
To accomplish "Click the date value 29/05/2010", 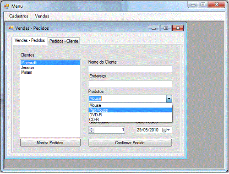I will tap(147, 130).
